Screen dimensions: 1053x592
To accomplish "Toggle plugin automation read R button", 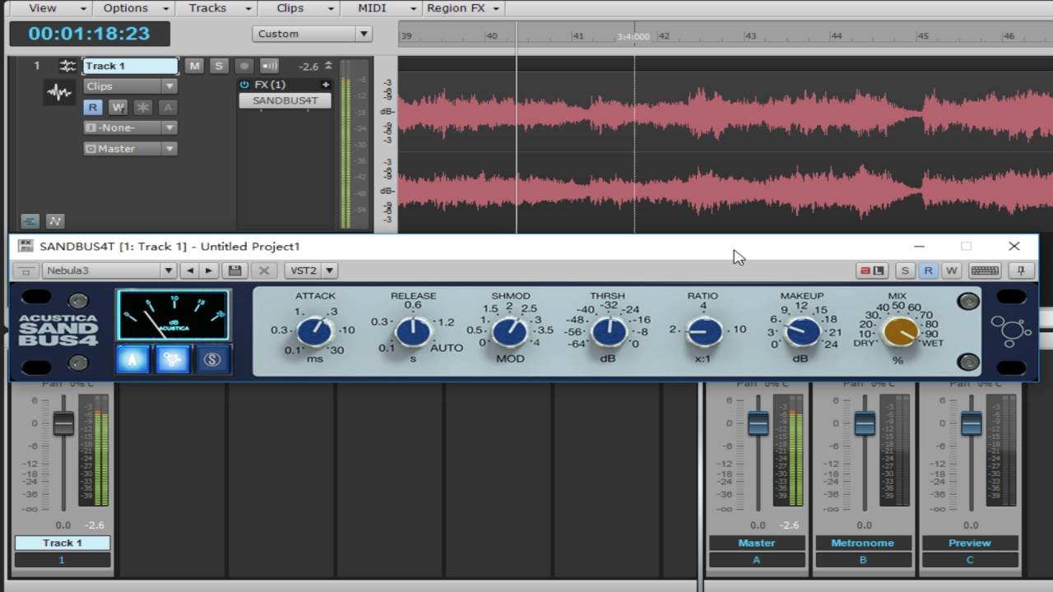I will 928,271.
